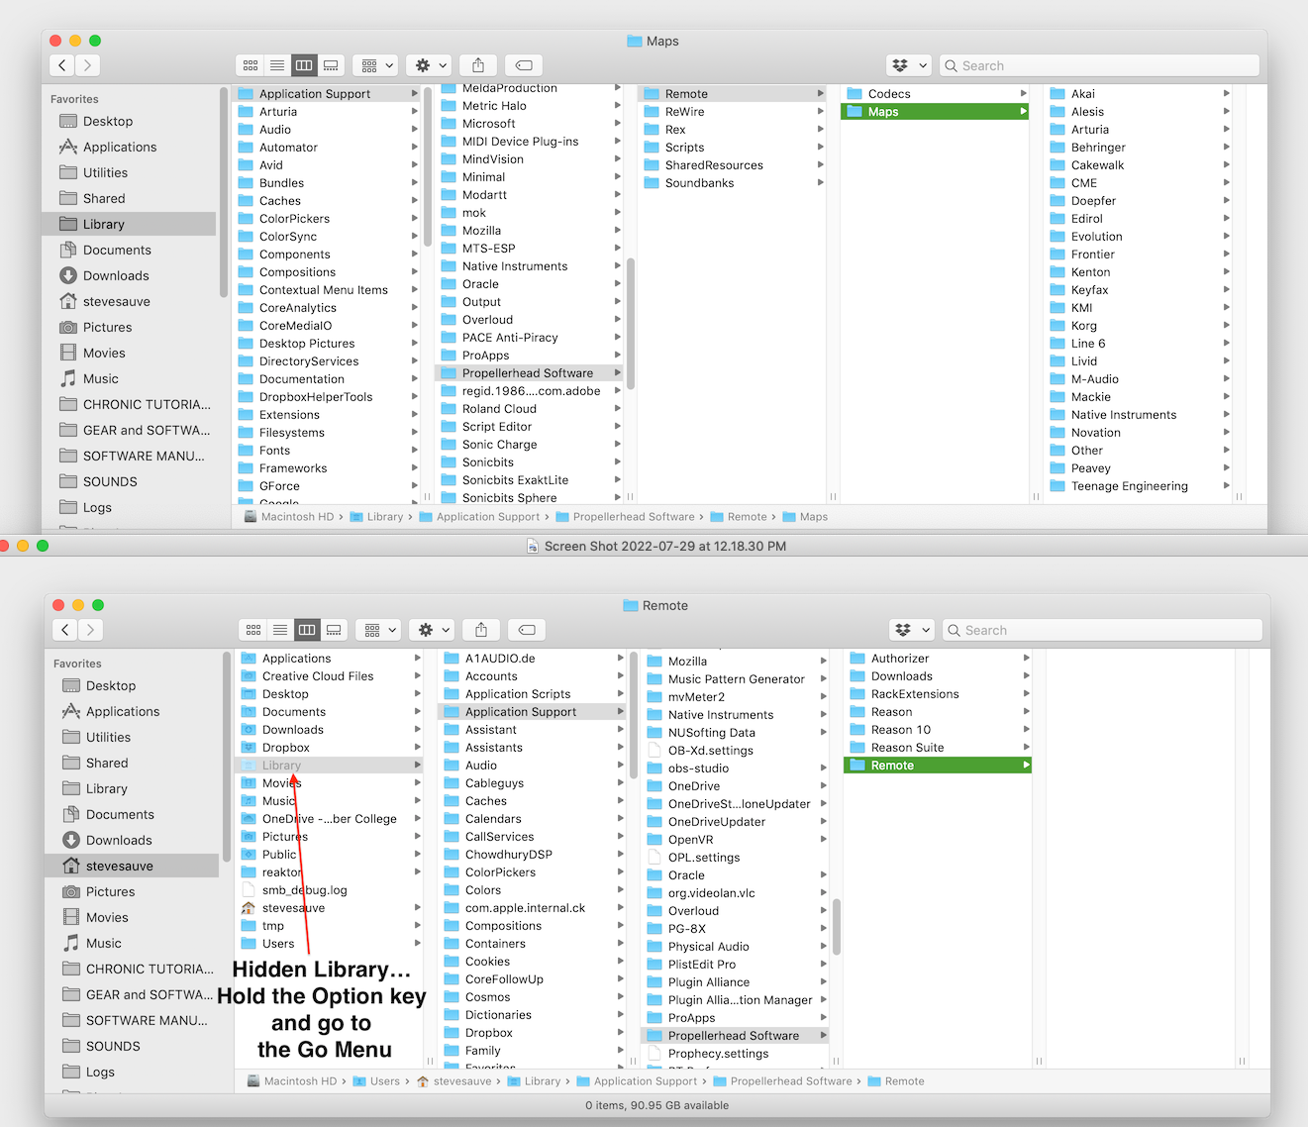Switch bottom Remote window to list view
Image resolution: width=1308 pixels, height=1127 pixels.
pyautogui.click(x=280, y=630)
